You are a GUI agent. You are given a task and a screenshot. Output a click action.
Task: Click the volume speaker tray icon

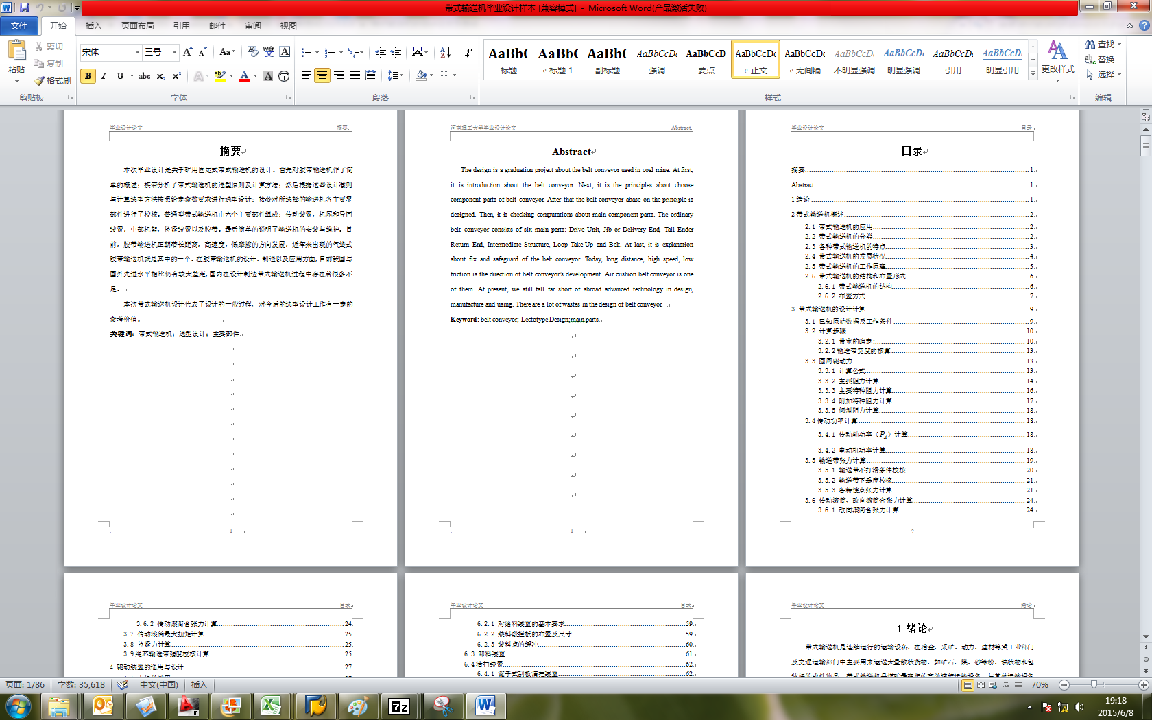coord(1079,707)
